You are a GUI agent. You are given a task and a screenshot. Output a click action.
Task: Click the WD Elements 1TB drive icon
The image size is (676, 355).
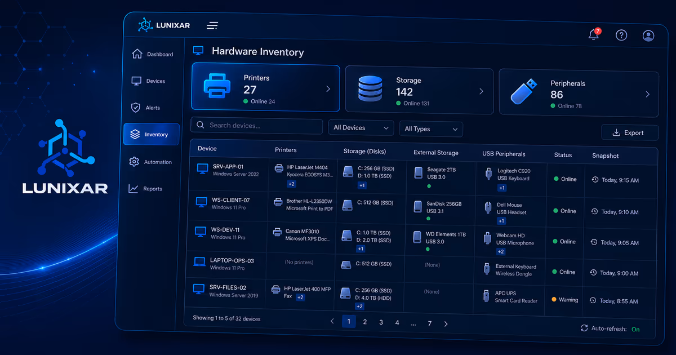(417, 237)
